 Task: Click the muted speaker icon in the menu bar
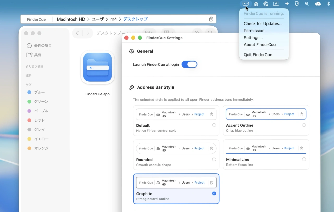pos(307,4)
